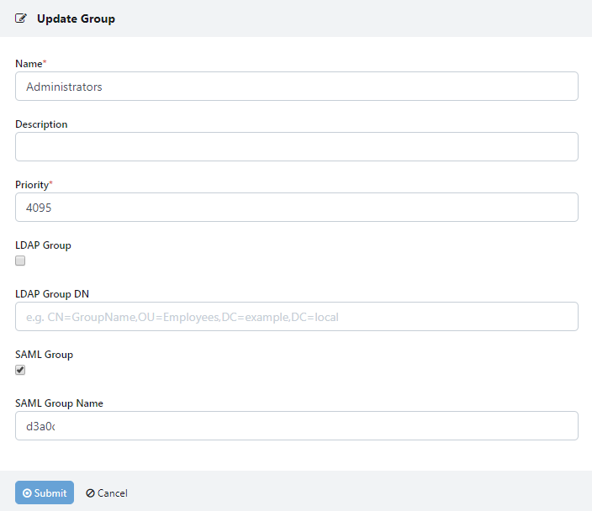
Task: Enable the LDAP Group checkbox
Action: 20,261
